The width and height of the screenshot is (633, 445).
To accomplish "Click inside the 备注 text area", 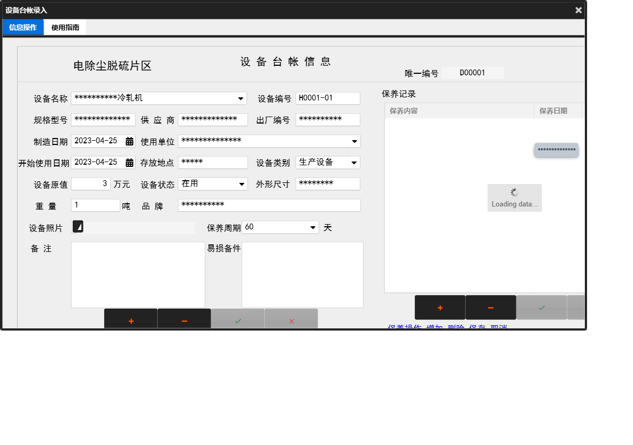I will [x=138, y=273].
